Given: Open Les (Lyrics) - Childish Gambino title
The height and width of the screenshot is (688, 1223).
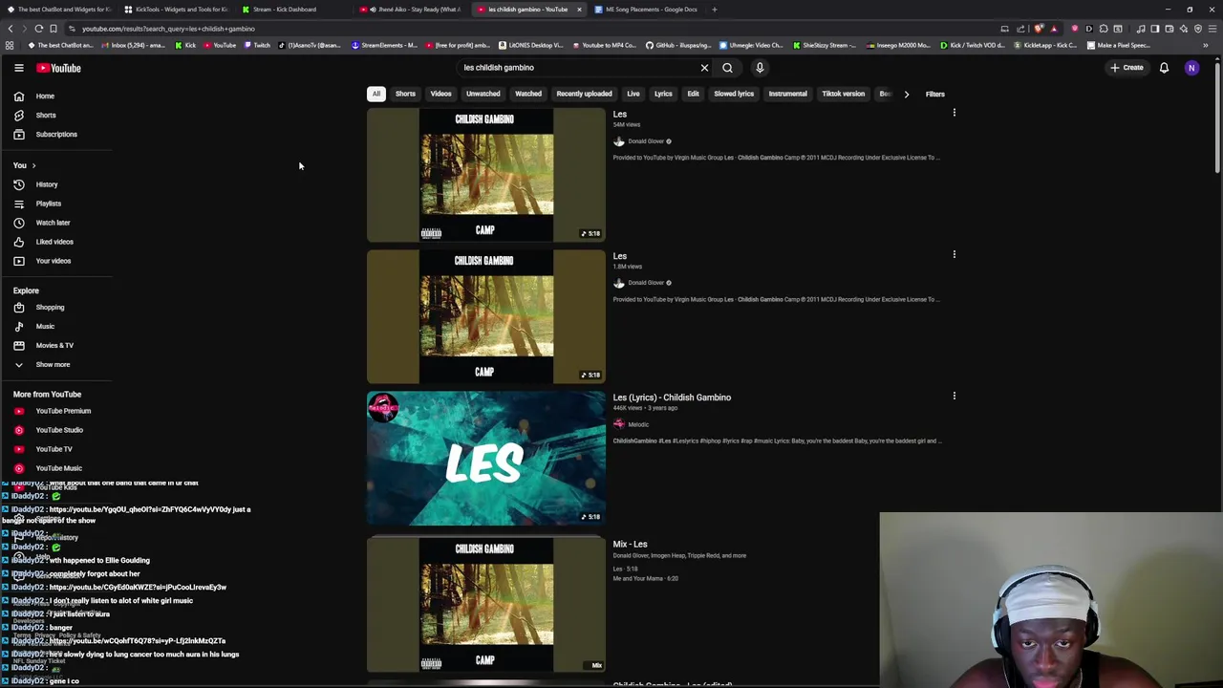Looking at the screenshot, I should 672,398.
